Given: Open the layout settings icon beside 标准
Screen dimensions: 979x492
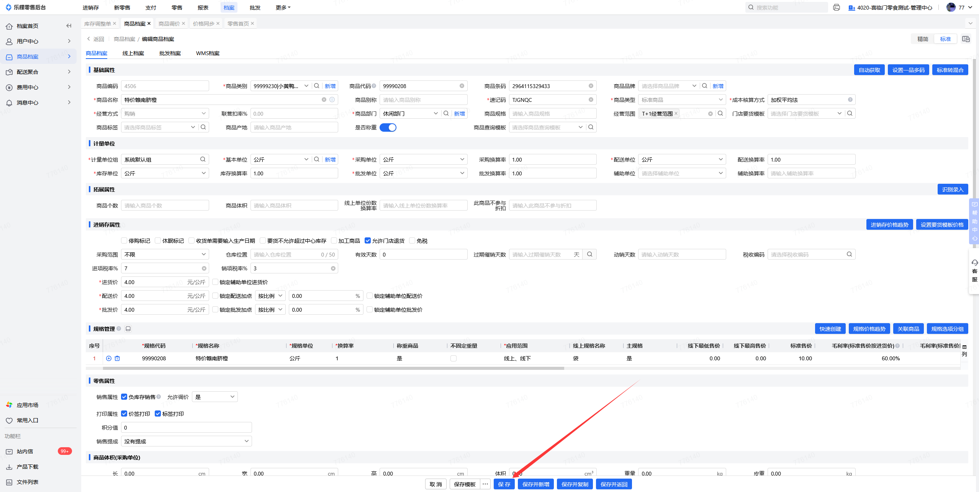Looking at the screenshot, I should click(x=966, y=39).
